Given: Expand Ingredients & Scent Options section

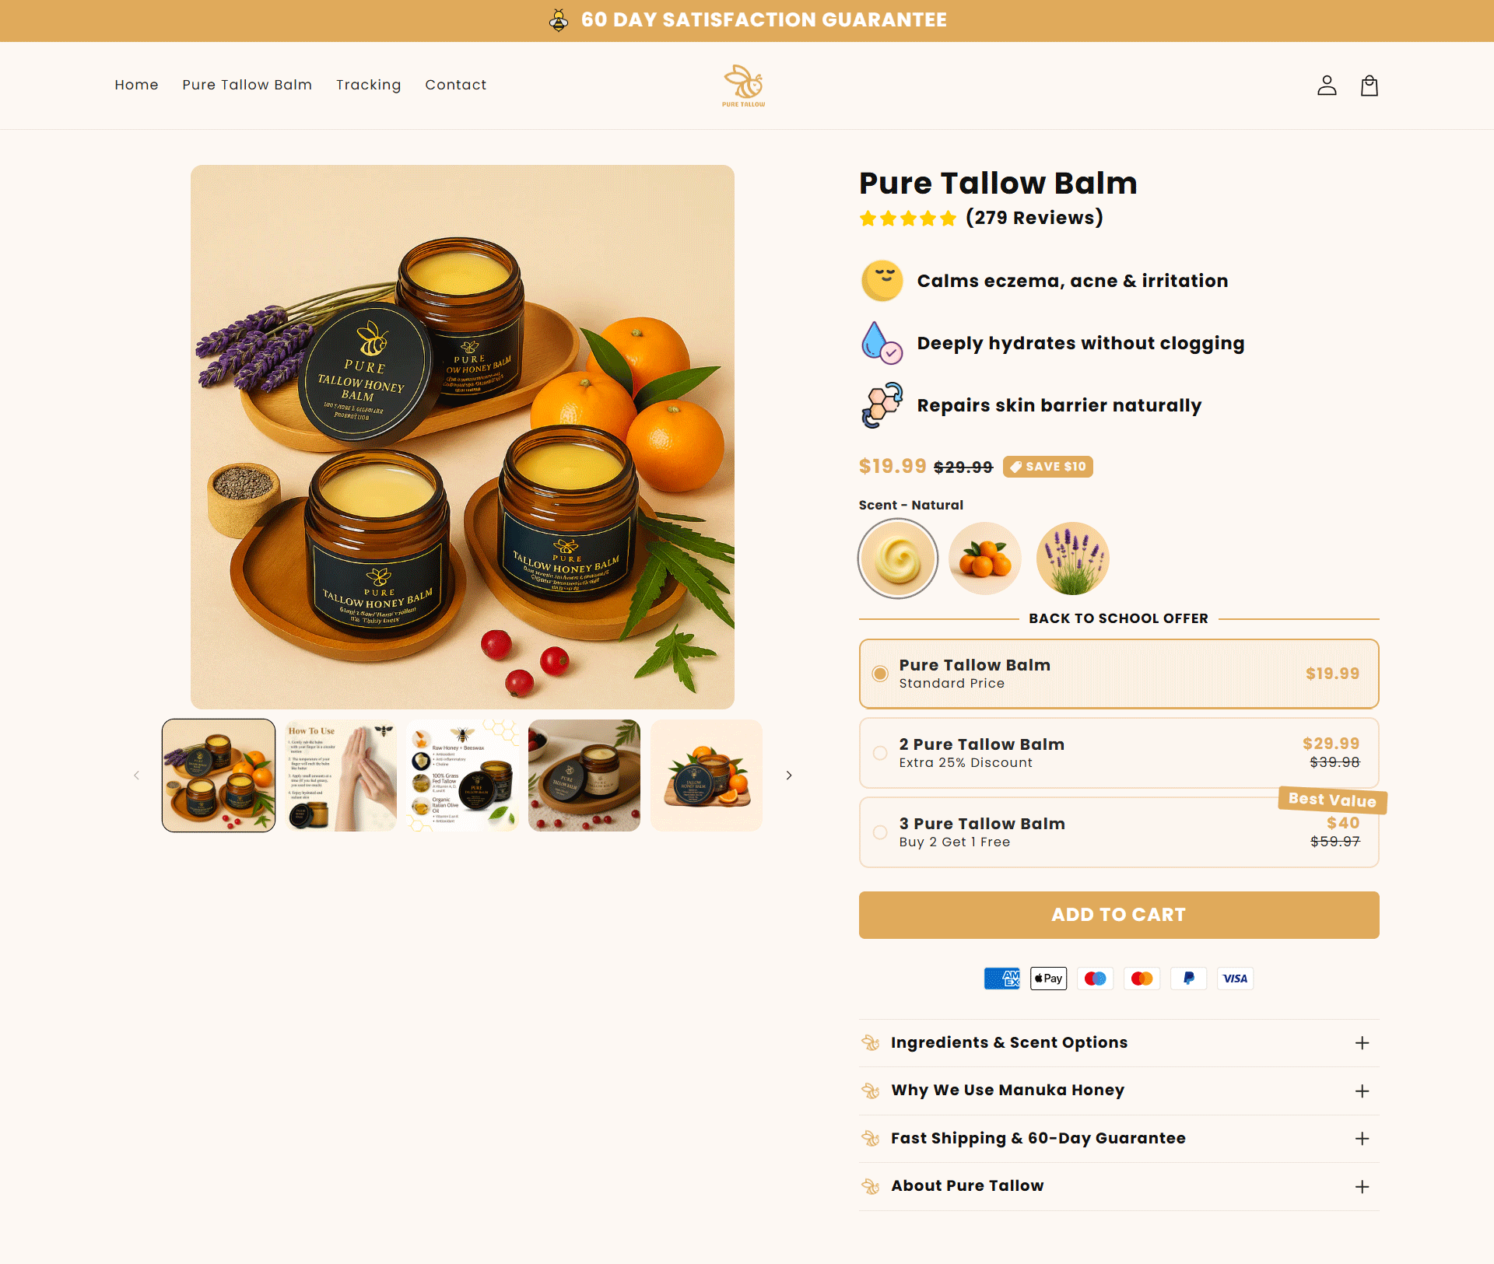Looking at the screenshot, I should [x=1119, y=1043].
